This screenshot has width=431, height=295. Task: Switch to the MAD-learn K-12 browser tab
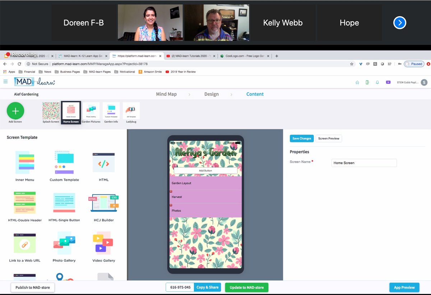pyautogui.click(x=83, y=56)
